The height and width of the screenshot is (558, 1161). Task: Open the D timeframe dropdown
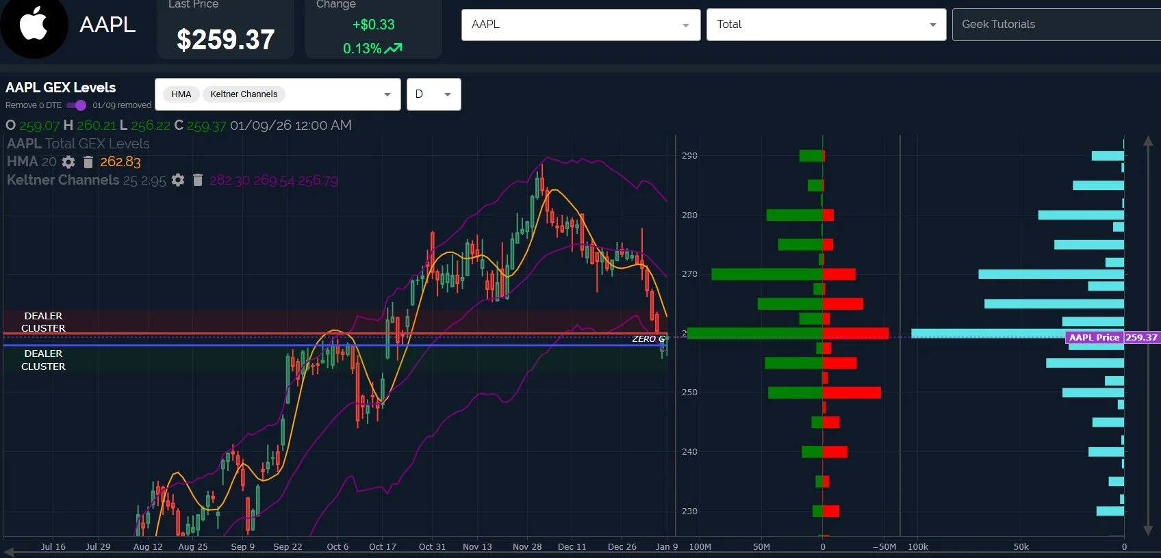pyautogui.click(x=433, y=94)
